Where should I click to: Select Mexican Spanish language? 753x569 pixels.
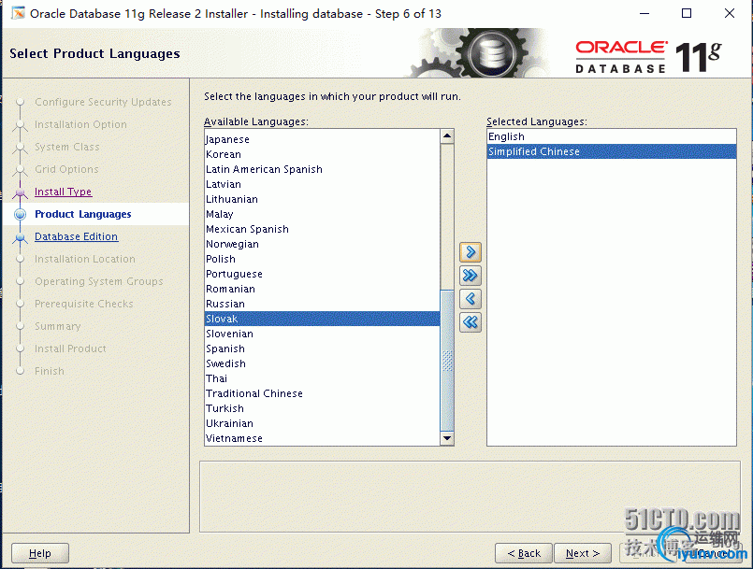(x=322, y=229)
